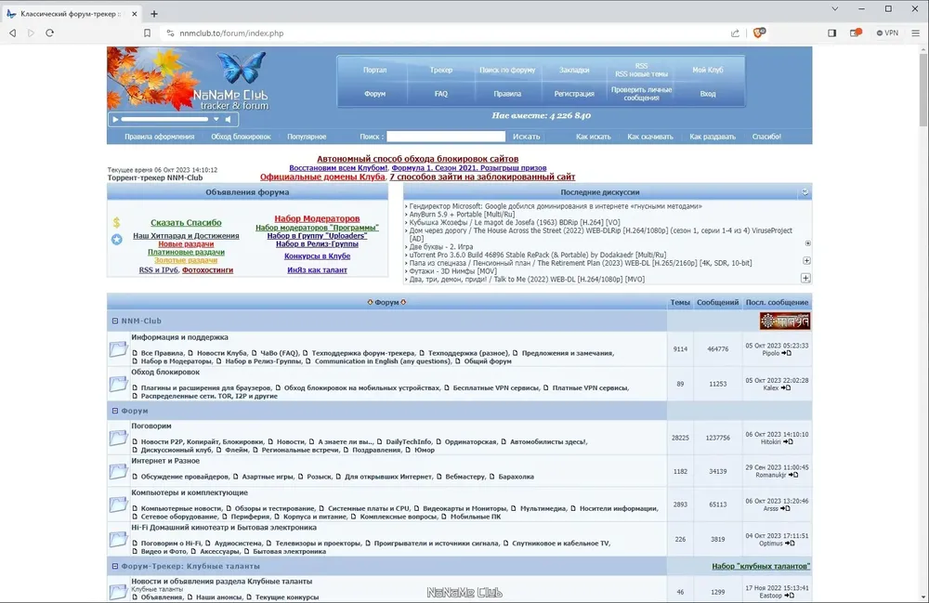
Task: Click the Hi-Fi Домашний кинотеатр folder icon
Action: point(119,539)
